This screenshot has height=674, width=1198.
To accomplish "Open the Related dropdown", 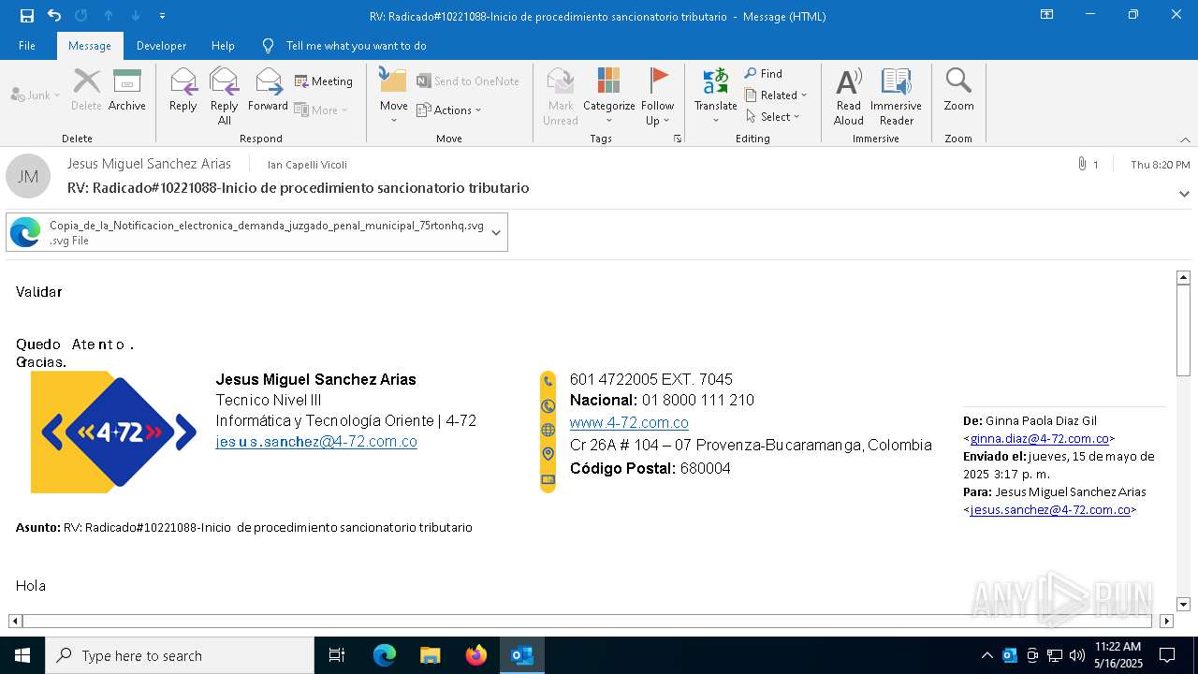I will coord(776,95).
